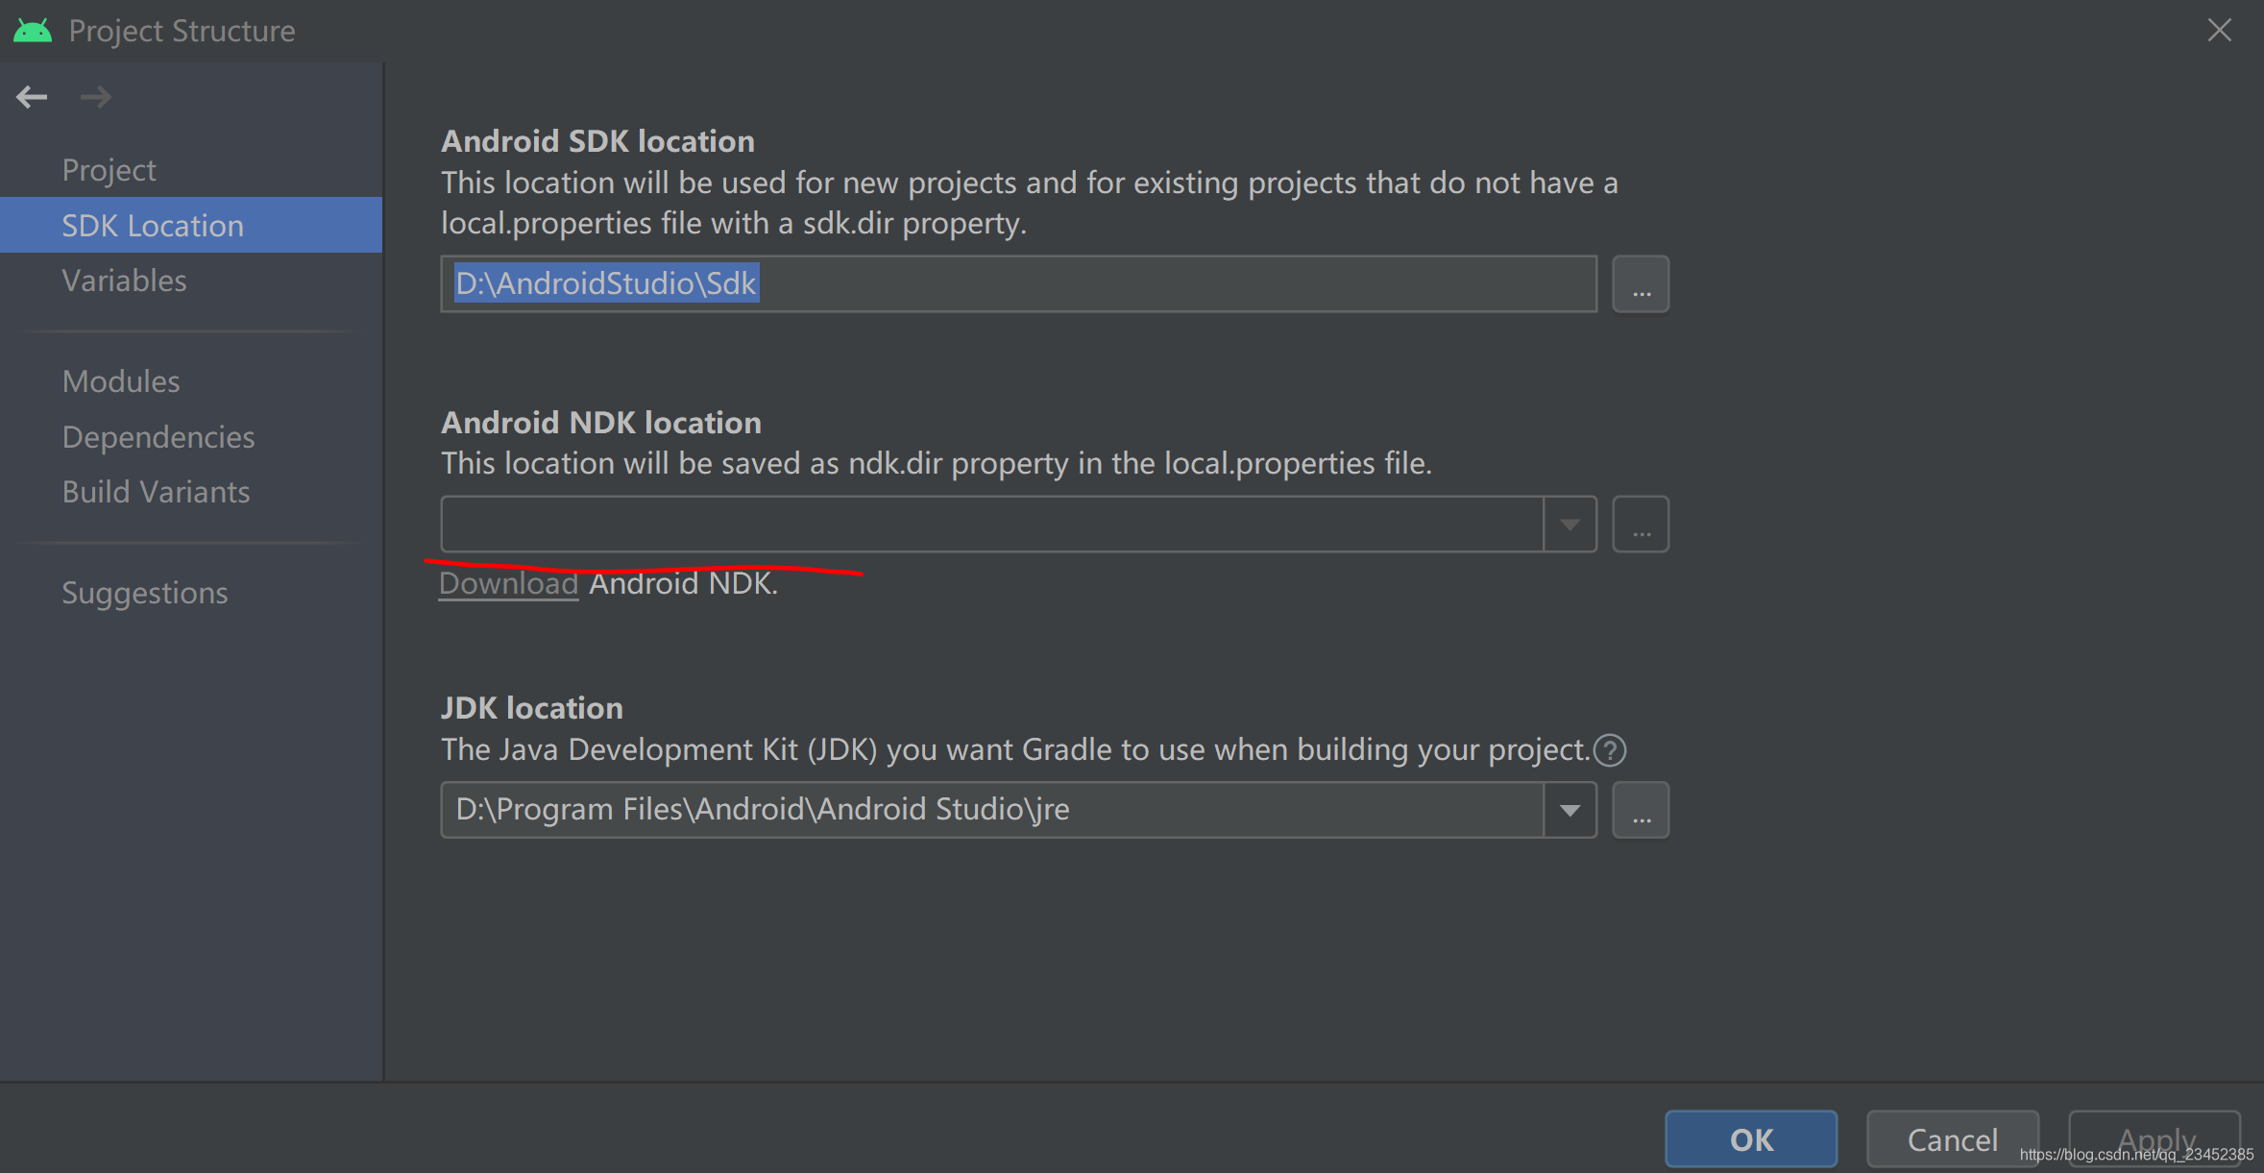Click the browse JDK location button
This screenshot has width=2264, height=1173.
click(x=1642, y=810)
